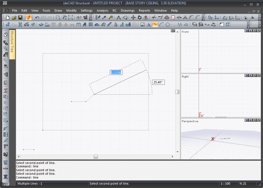This screenshot has height=188, width=263.
Task: Open the Draw menu
Action: [58, 10]
